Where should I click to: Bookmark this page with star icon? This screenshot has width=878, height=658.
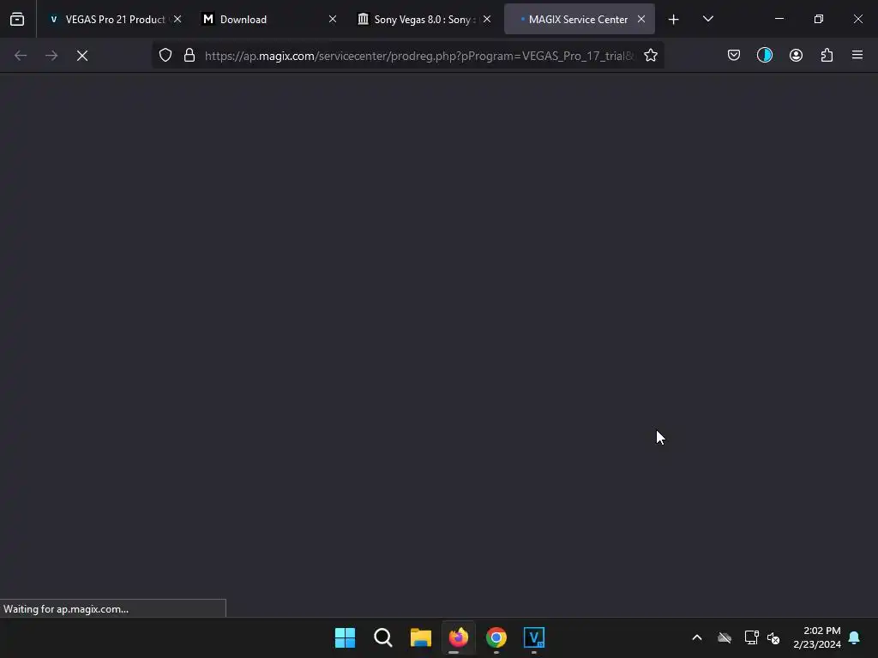point(650,56)
